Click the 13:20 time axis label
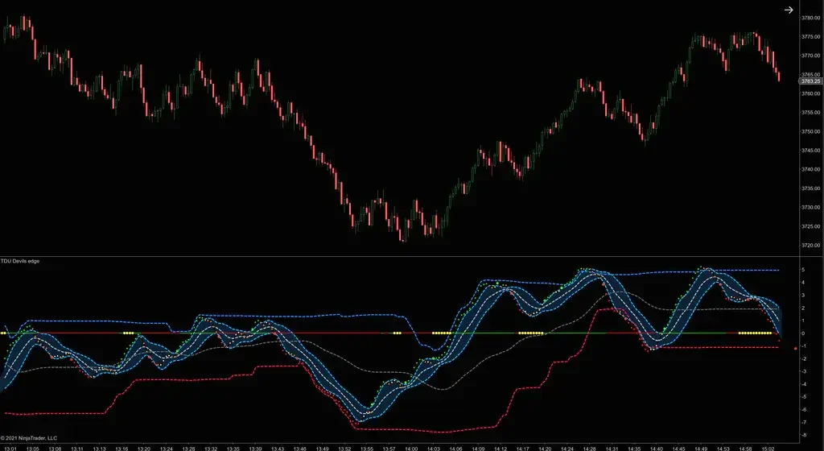 [144, 449]
